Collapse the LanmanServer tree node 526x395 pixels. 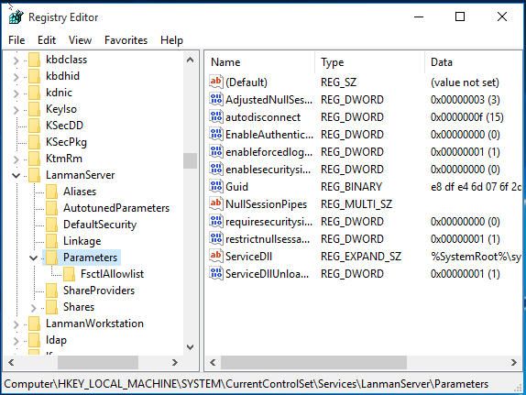point(16,175)
